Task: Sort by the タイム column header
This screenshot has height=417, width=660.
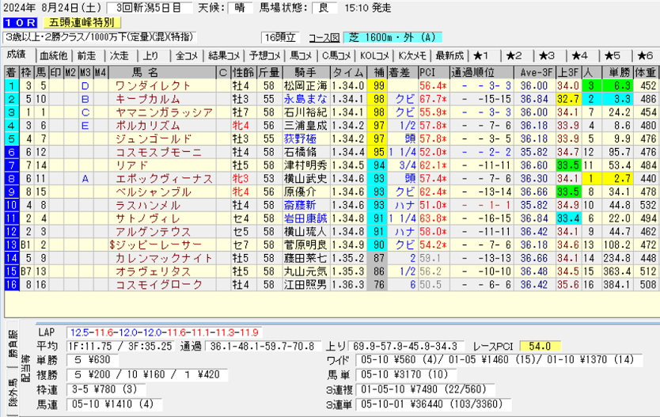Action: [347, 72]
